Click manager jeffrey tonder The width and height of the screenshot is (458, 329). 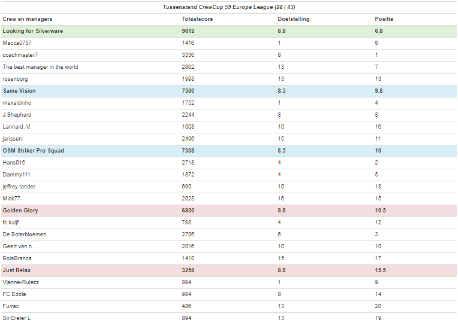pyautogui.click(x=19, y=187)
